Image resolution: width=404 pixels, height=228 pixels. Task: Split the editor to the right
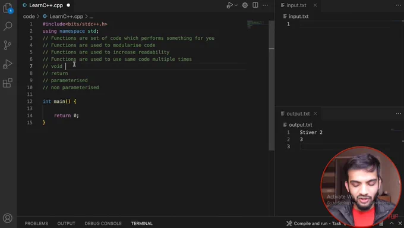[x=255, y=5]
